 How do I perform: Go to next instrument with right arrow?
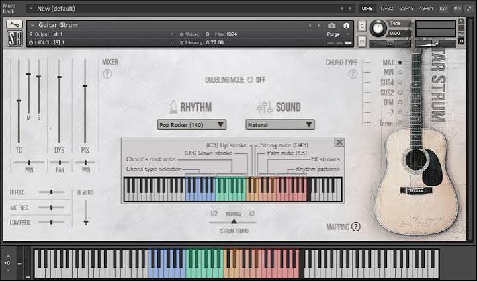pyautogui.click(x=318, y=26)
